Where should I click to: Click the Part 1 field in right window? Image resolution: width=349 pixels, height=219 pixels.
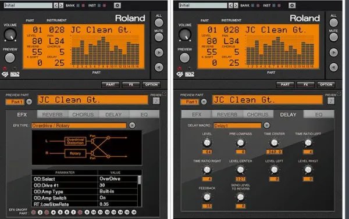(190, 102)
